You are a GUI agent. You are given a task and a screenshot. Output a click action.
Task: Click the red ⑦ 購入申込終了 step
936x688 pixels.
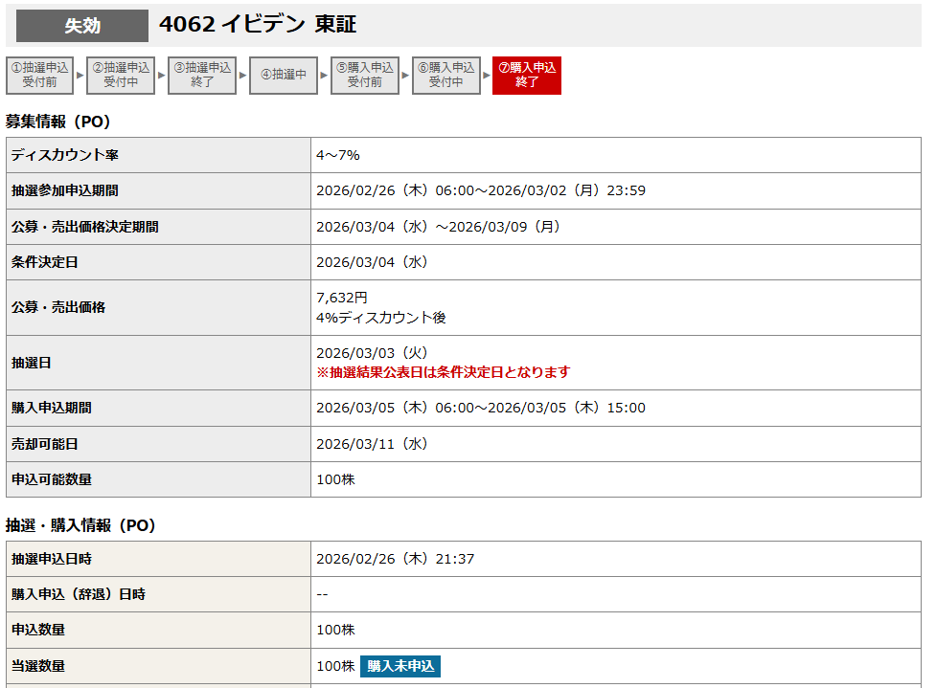(527, 75)
